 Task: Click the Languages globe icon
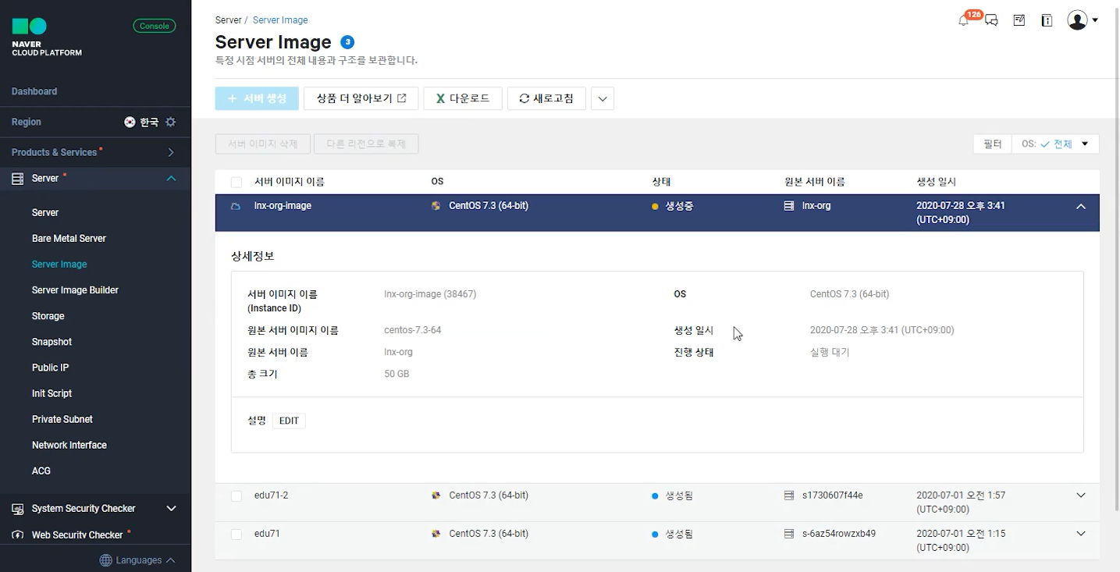(x=106, y=560)
